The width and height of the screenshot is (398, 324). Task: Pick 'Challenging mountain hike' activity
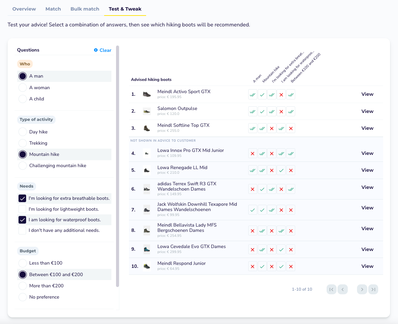64,165
